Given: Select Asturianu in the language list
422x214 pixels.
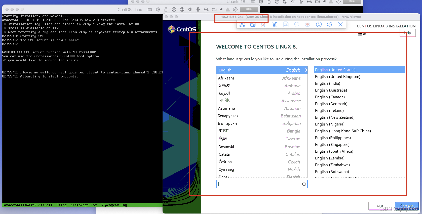Looking at the screenshot, I should pyautogui.click(x=262, y=108).
